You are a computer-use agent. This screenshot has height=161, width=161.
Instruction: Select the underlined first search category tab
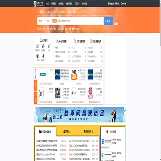[x=41, y=12]
